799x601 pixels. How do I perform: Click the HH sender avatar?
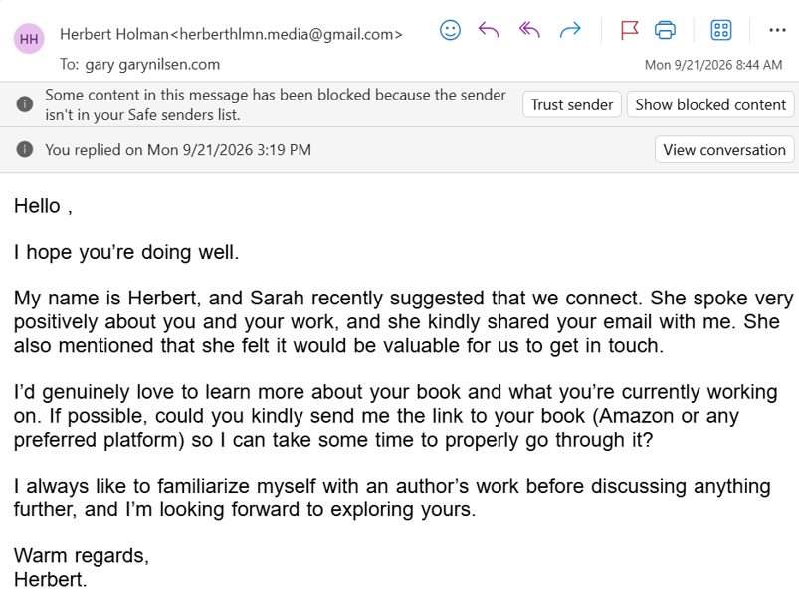coord(29,38)
